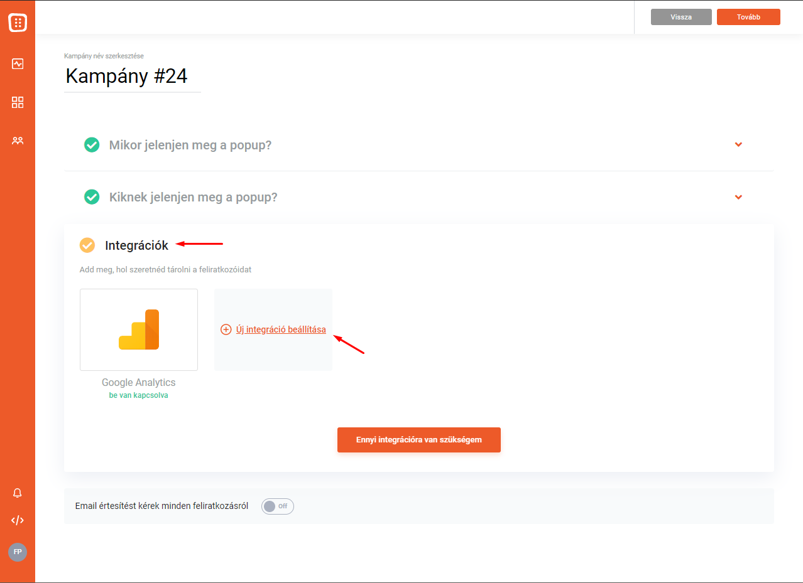Collapse the Integrációk section heading
The height and width of the screenshot is (583, 803).
point(136,245)
